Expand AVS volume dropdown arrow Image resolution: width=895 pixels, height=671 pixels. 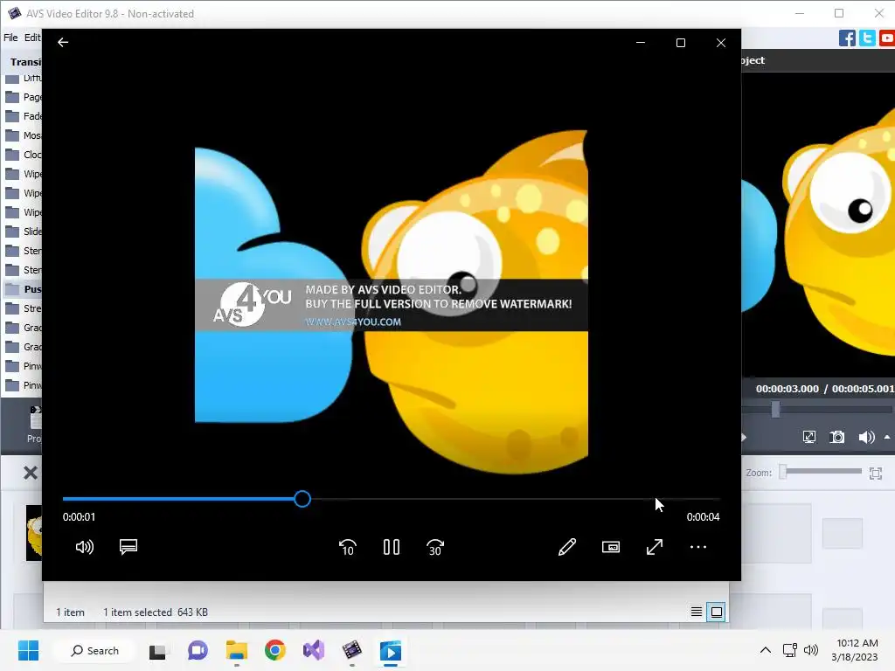point(887,438)
